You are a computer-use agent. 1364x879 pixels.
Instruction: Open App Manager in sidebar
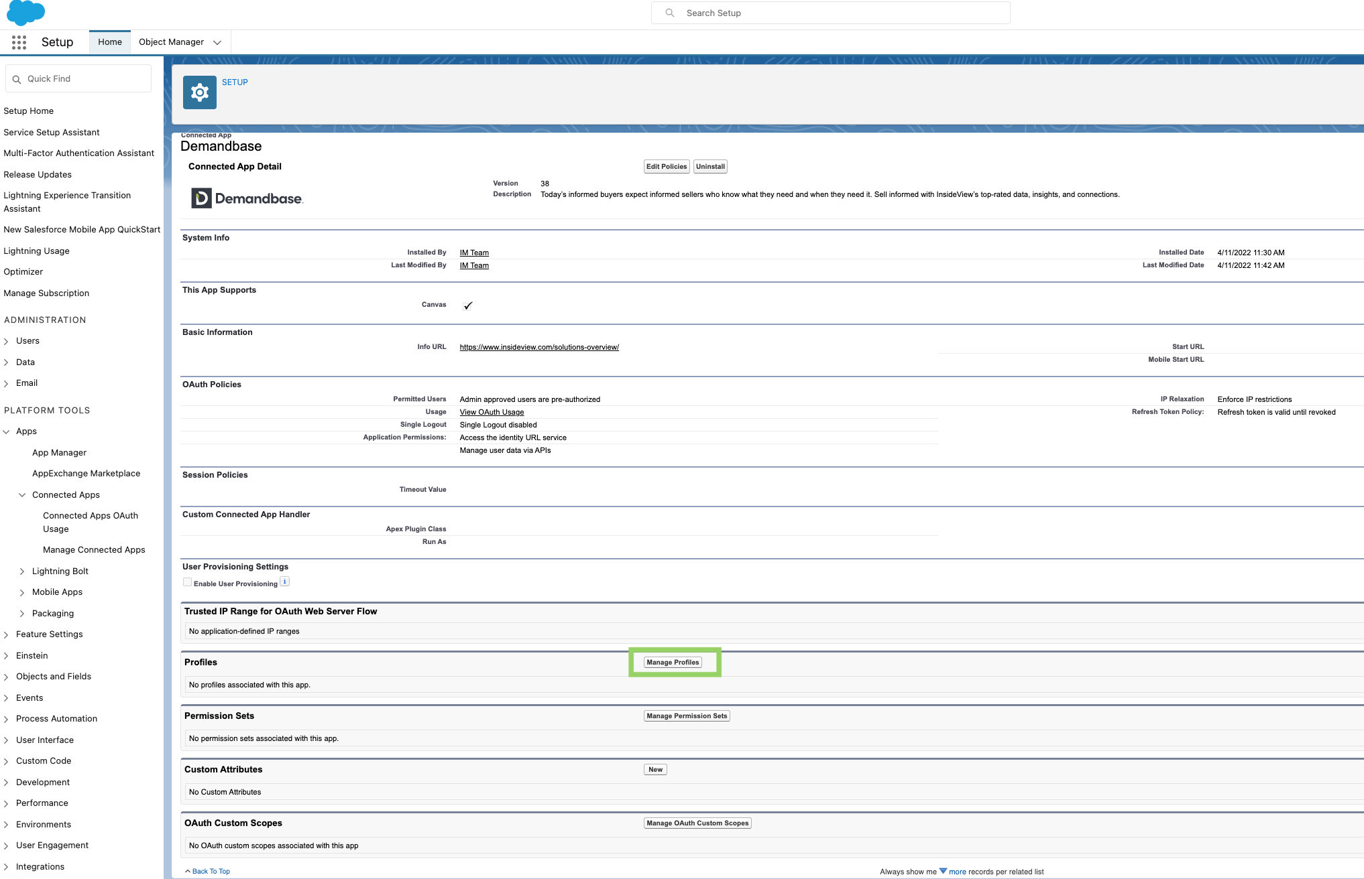click(59, 453)
